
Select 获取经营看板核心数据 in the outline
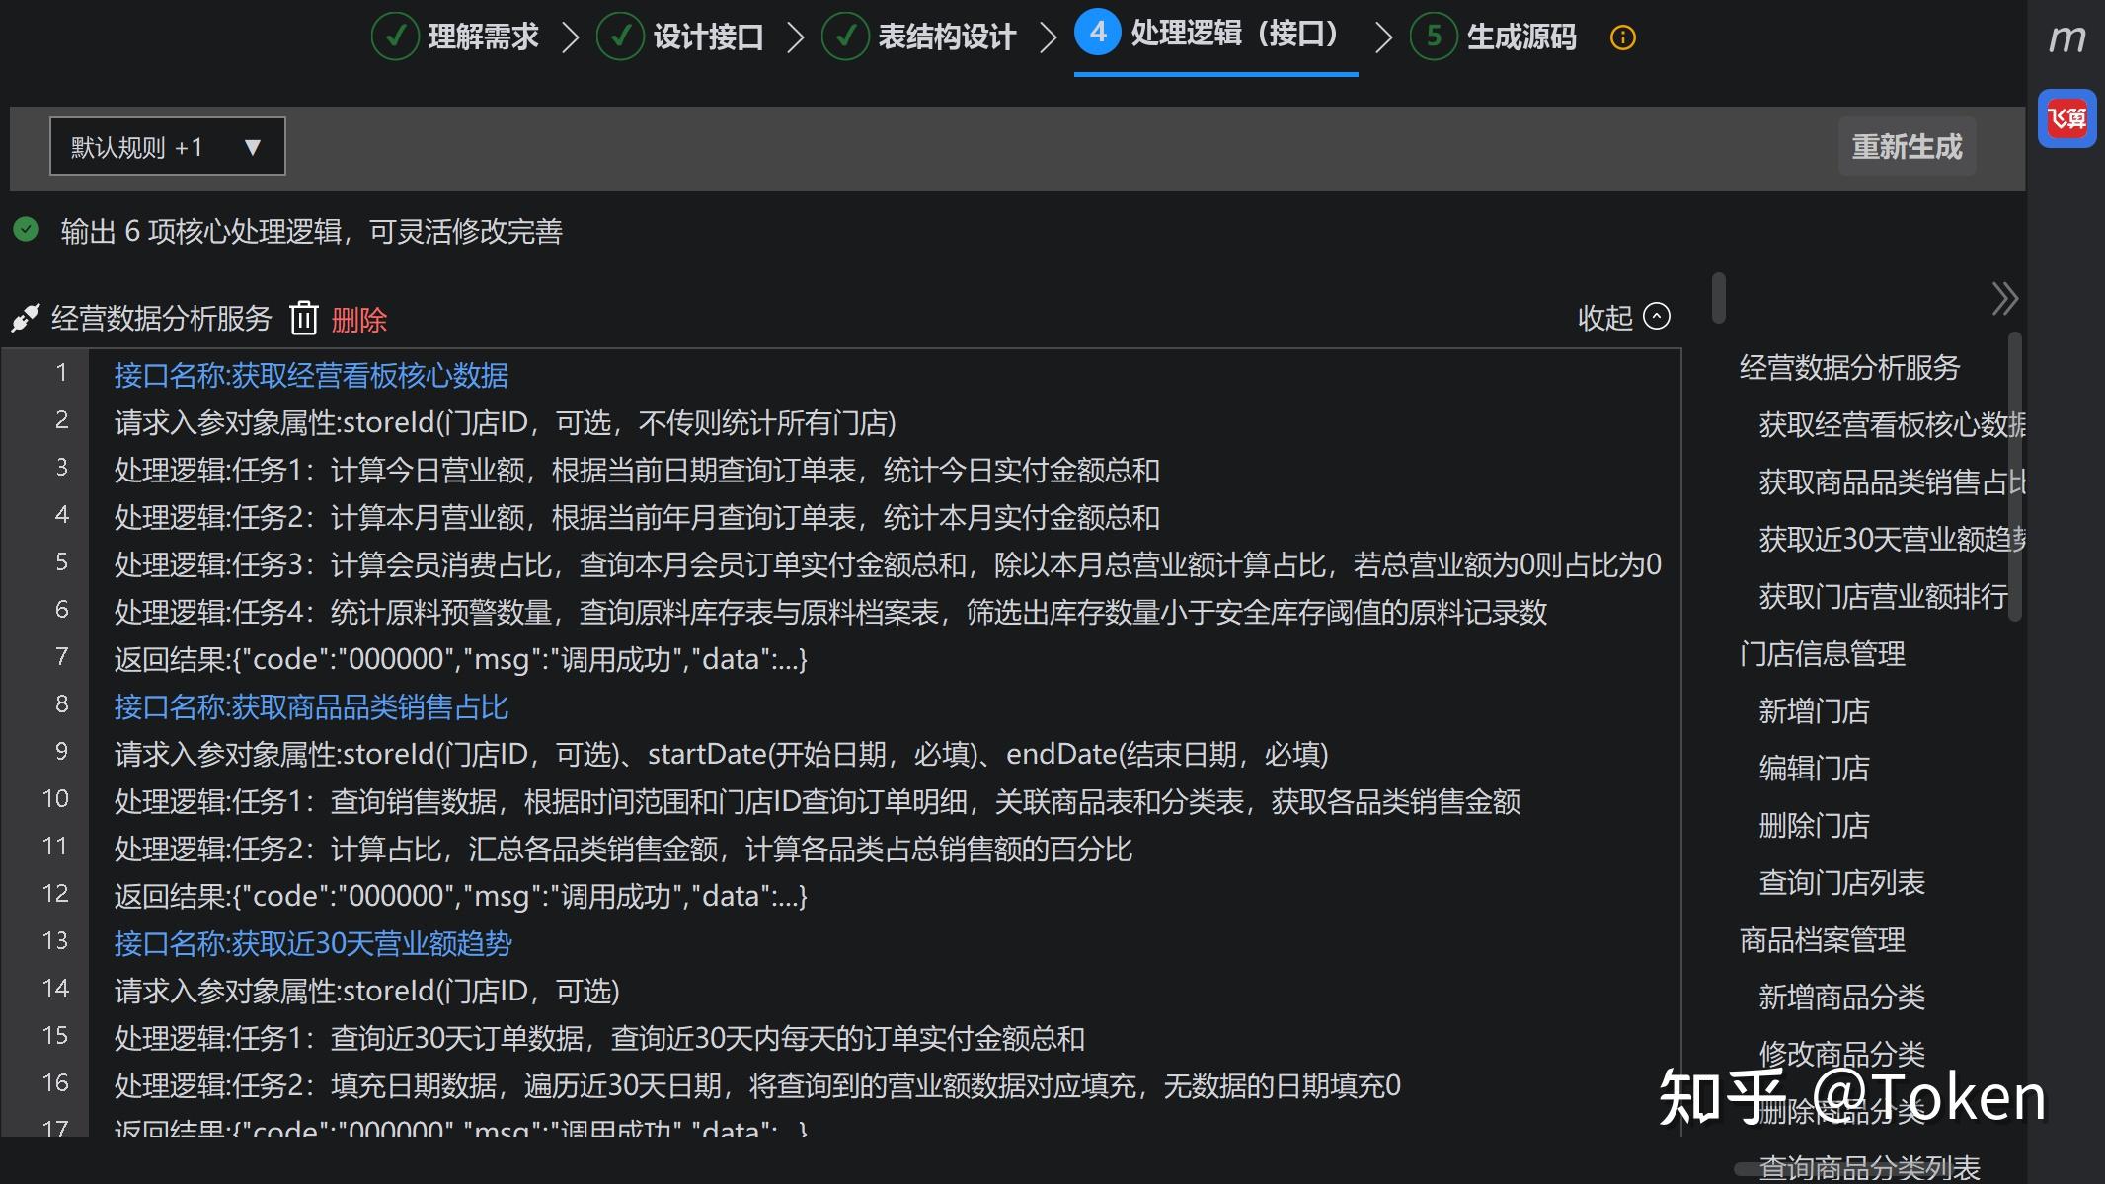point(1892,424)
